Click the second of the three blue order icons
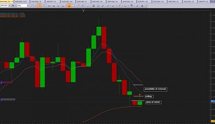The image size is (215, 124). [54, 6]
